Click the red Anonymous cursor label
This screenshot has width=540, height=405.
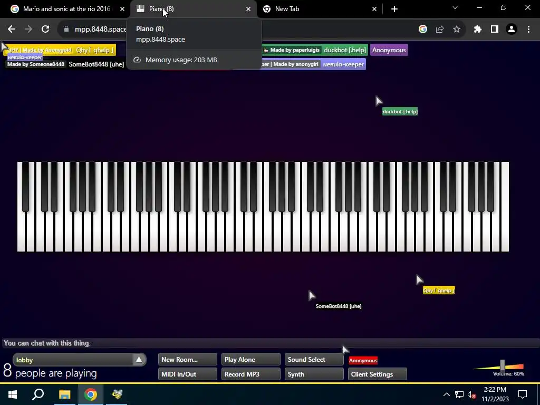click(x=363, y=360)
